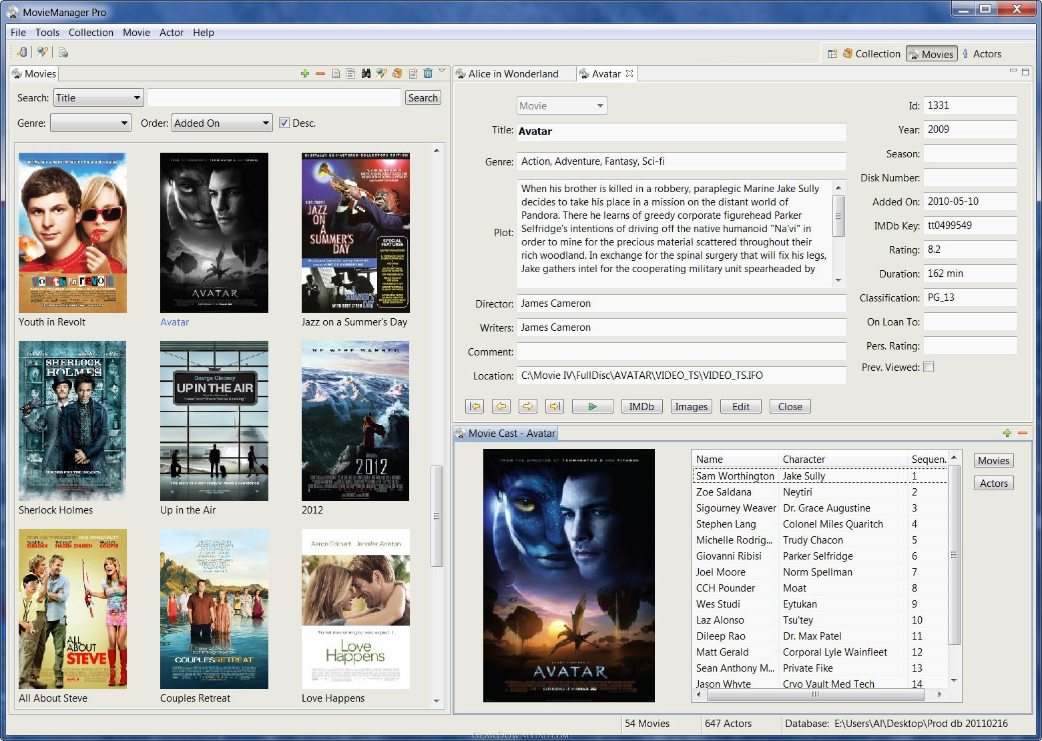Viewport: 1042px width, 741px height.
Task: Toggle the Desc. sort order checkbox
Action: coord(284,123)
